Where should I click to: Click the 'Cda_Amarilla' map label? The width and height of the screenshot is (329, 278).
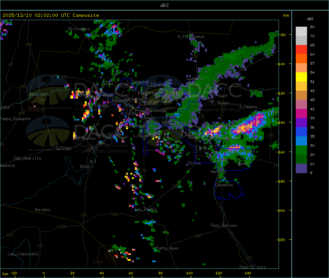pyautogui.click(x=27, y=158)
